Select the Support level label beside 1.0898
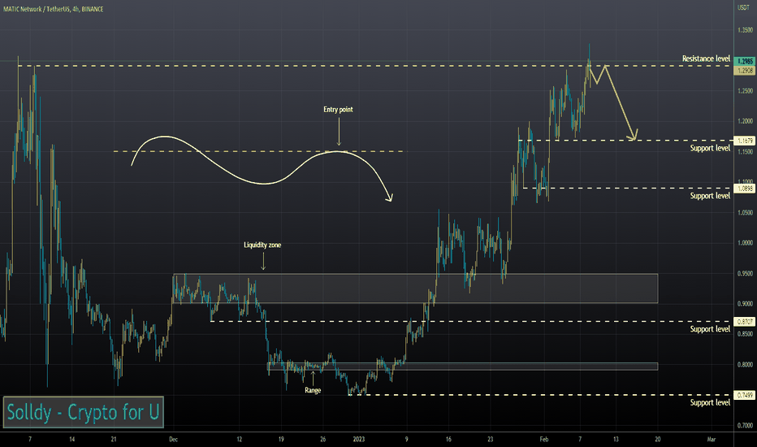This screenshot has height=447, width=757. tap(710, 196)
